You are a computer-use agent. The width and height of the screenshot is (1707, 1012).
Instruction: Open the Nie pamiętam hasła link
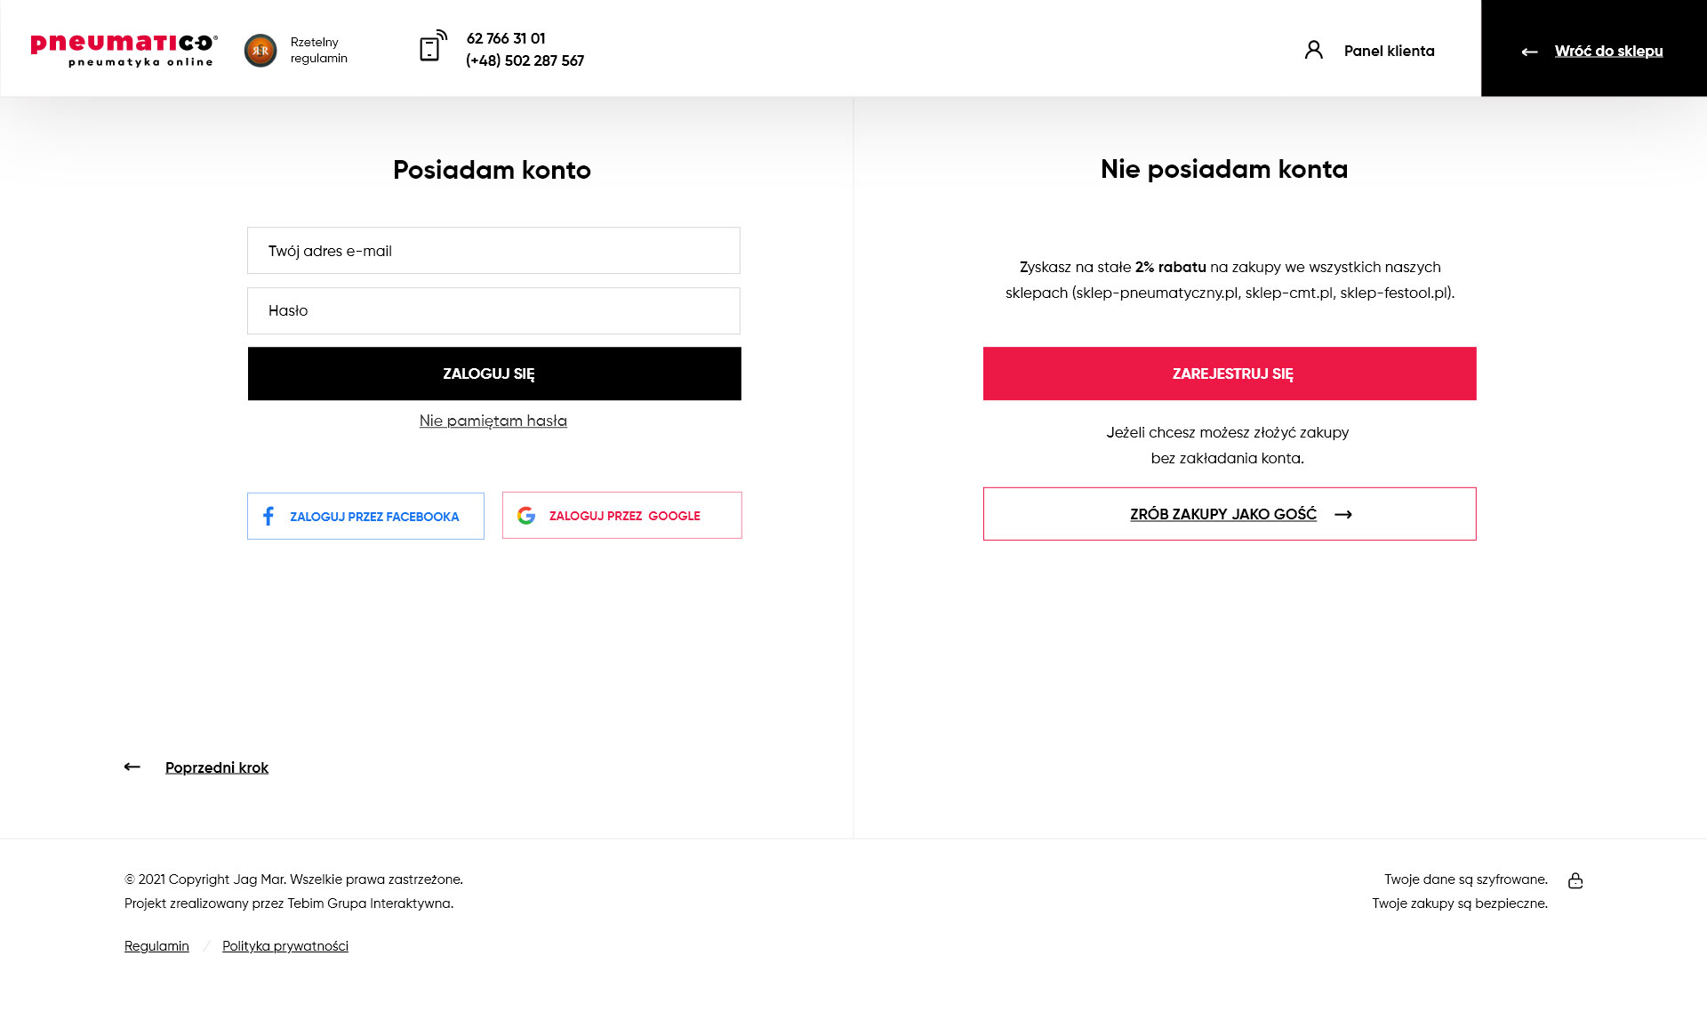[x=493, y=421]
